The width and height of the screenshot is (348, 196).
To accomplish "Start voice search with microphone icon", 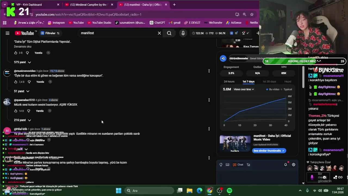I will coord(183,33).
